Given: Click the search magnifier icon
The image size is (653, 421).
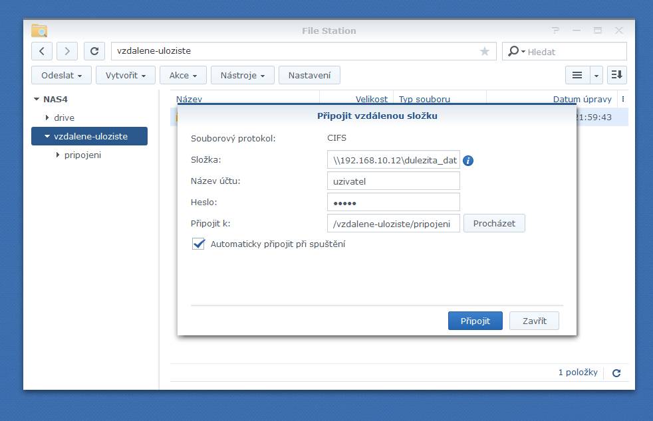Looking at the screenshot, I should click(x=514, y=51).
